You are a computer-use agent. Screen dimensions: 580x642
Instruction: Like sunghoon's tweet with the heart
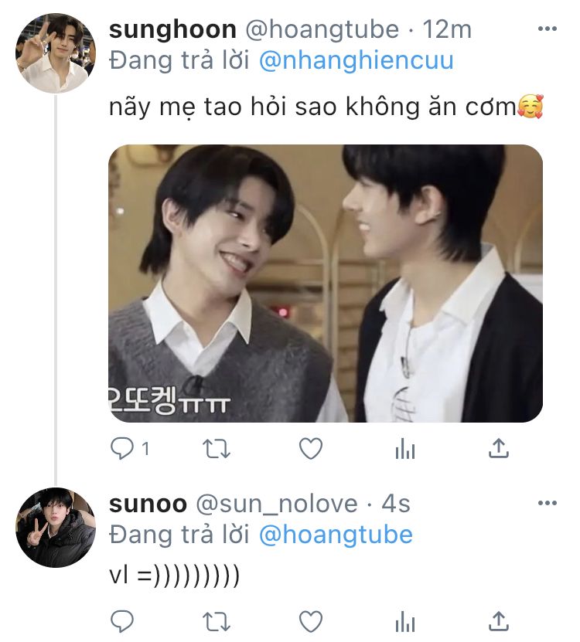click(310, 448)
